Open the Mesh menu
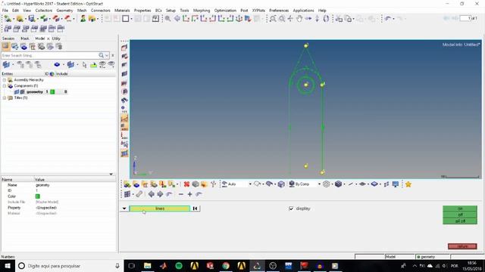Viewport: 485px width, 272px height. 82,11
